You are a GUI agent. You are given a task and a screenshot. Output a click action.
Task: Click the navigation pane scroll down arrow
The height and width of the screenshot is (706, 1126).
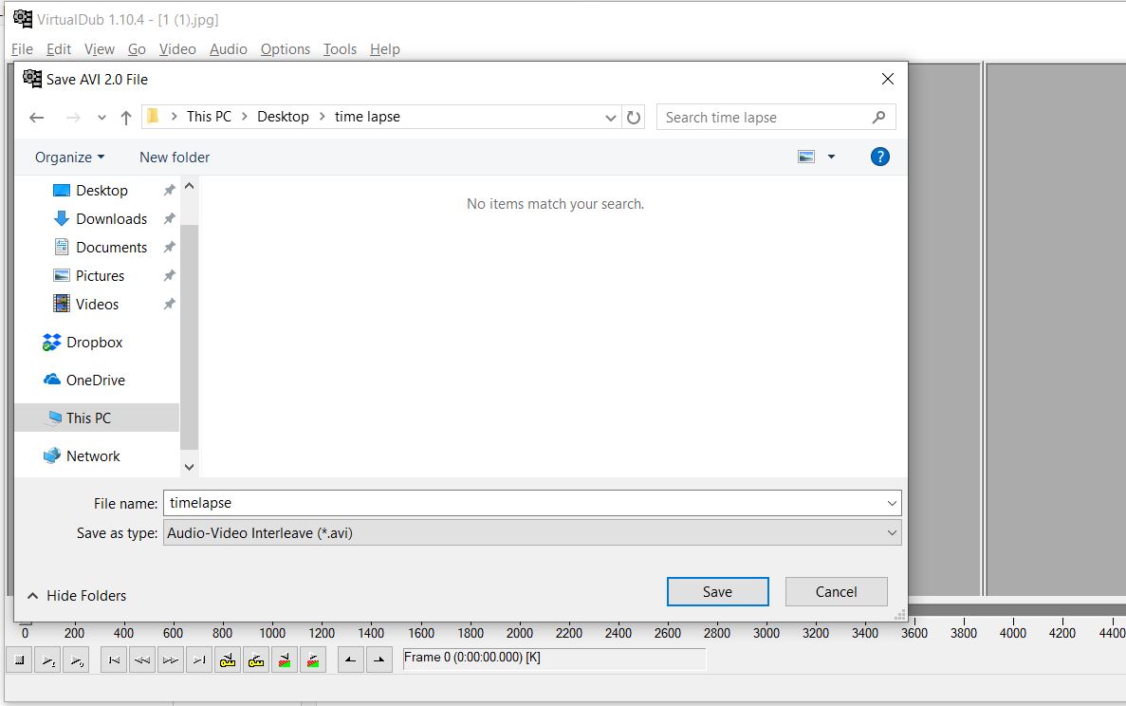pos(190,467)
